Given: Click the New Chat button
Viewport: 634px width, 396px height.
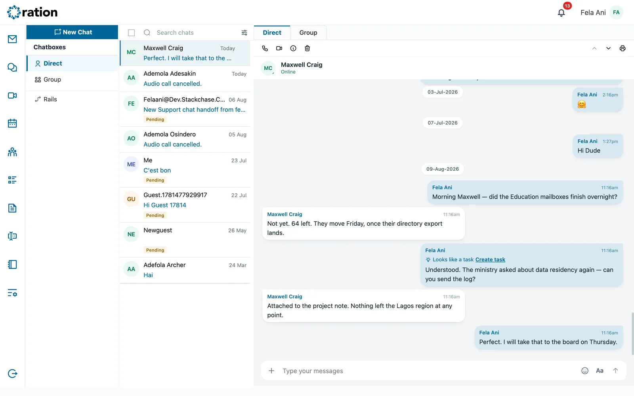Looking at the screenshot, I should [73, 32].
